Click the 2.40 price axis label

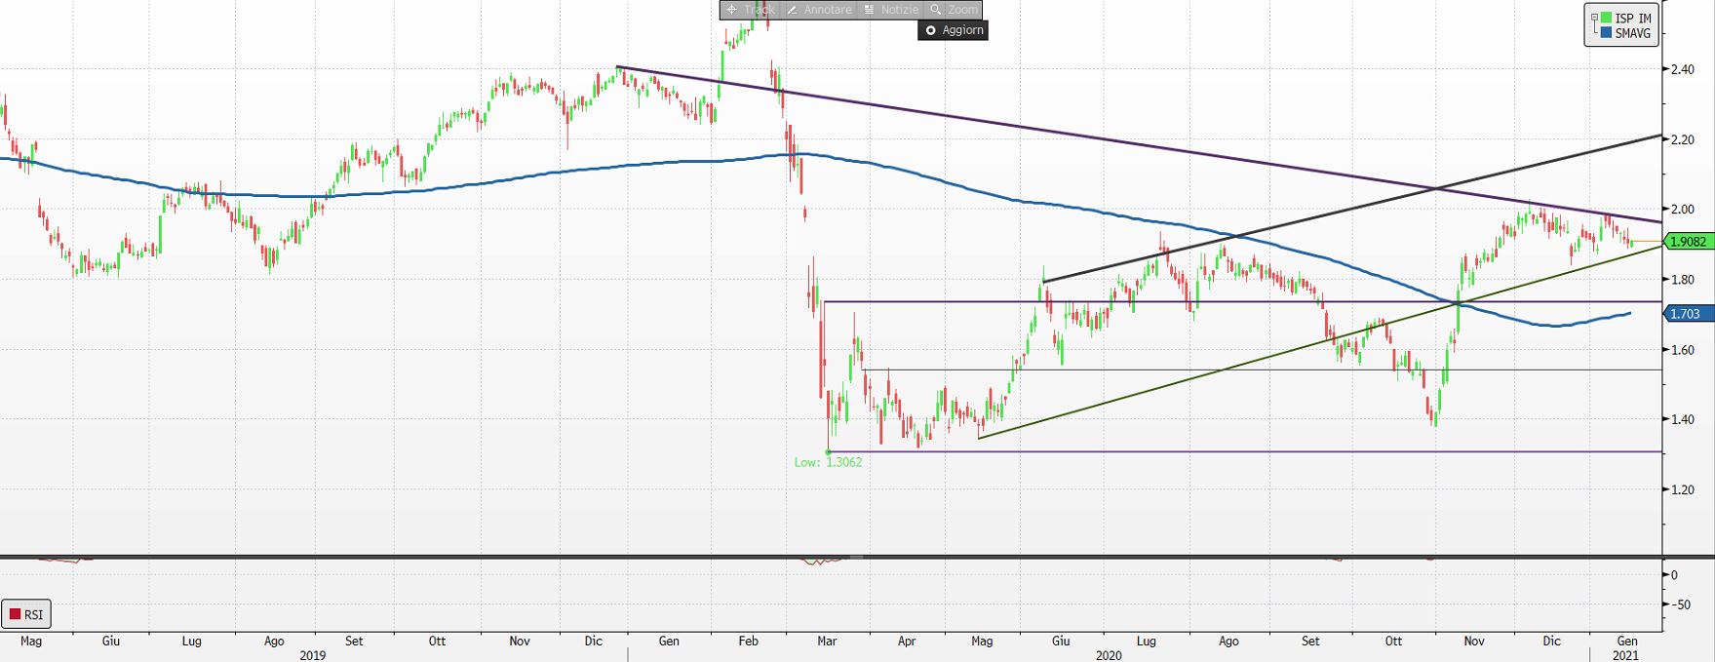[x=1683, y=70]
